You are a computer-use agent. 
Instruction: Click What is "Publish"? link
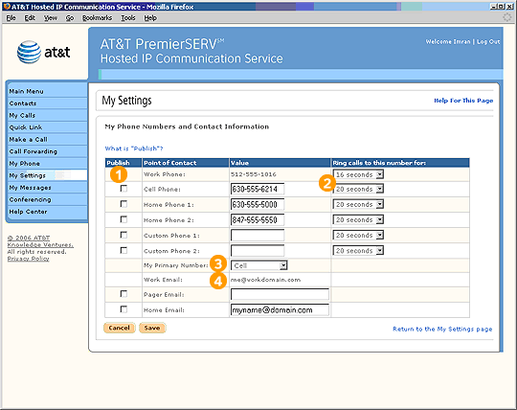134,148
